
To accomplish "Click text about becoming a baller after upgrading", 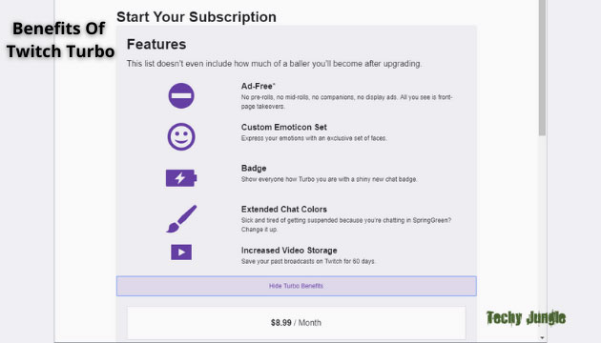I will point(274,64).
